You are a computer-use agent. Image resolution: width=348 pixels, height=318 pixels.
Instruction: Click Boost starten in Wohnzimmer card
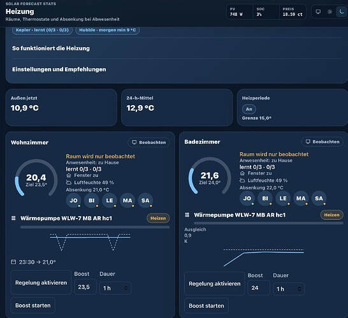point(33,305)
